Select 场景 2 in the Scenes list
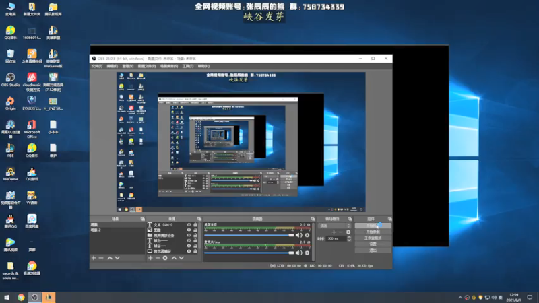Screen dimensions: 539x303 [x=117, y=230]
